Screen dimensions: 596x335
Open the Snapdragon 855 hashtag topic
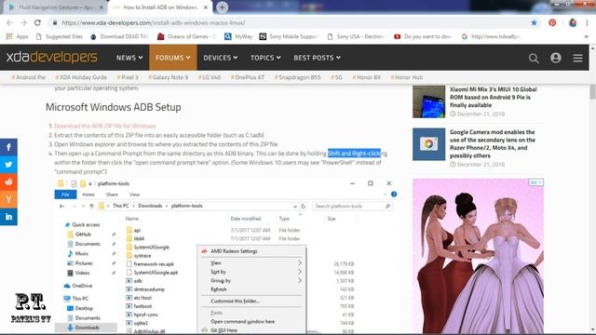(x=298, y=77)
